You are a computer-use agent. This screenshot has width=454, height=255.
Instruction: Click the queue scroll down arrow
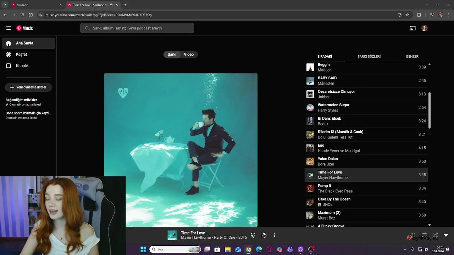[430, 225]
